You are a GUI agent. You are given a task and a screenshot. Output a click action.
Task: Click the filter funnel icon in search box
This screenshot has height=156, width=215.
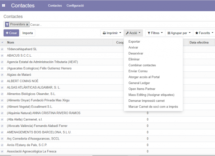(x=7, y=24)
